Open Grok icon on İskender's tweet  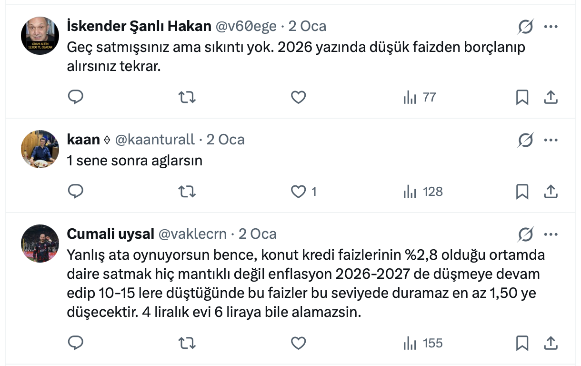tap(525, 27)
